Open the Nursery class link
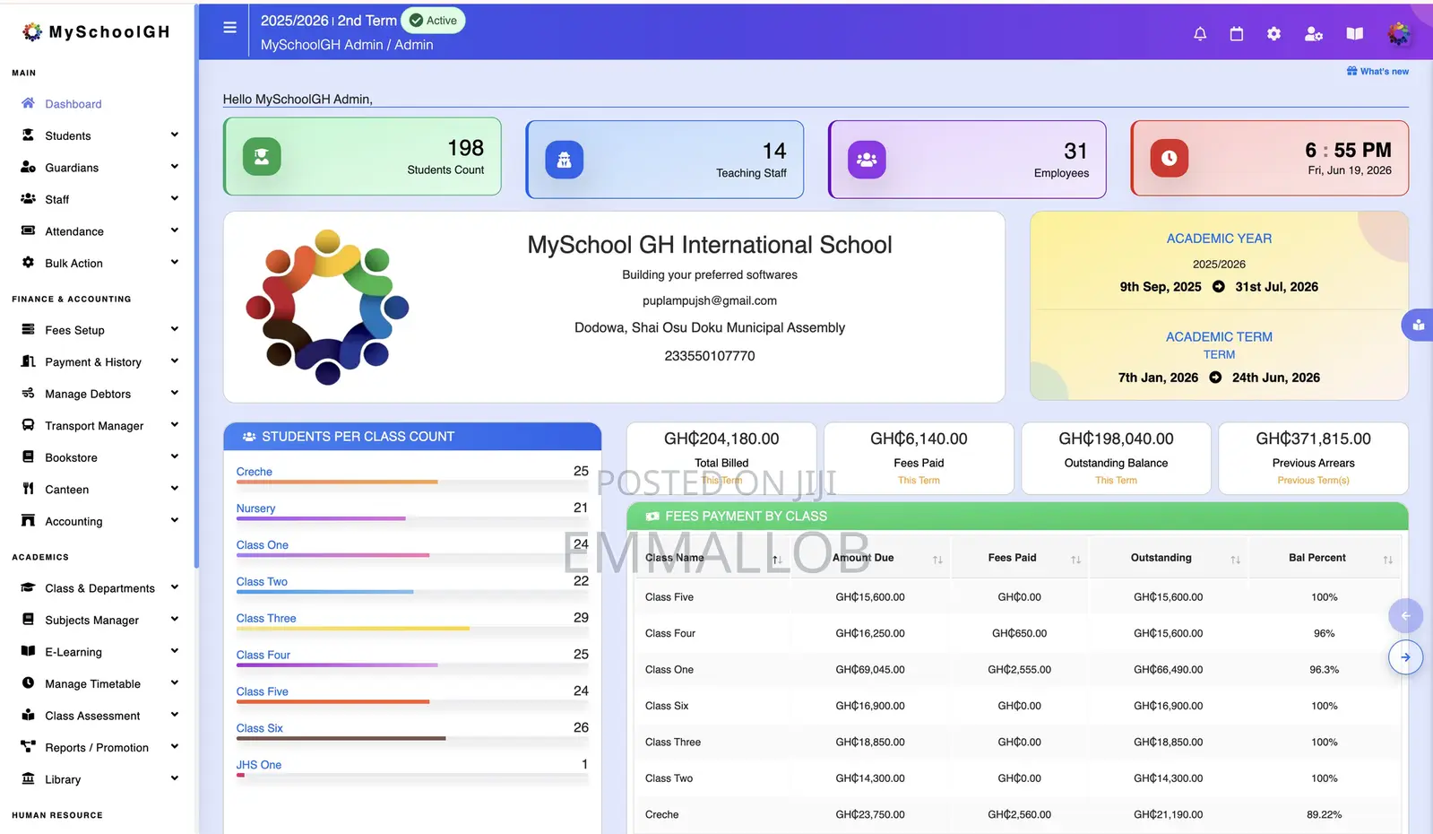Image resolution: width=1433 pixels, height=834 pixels. (255, 508)
